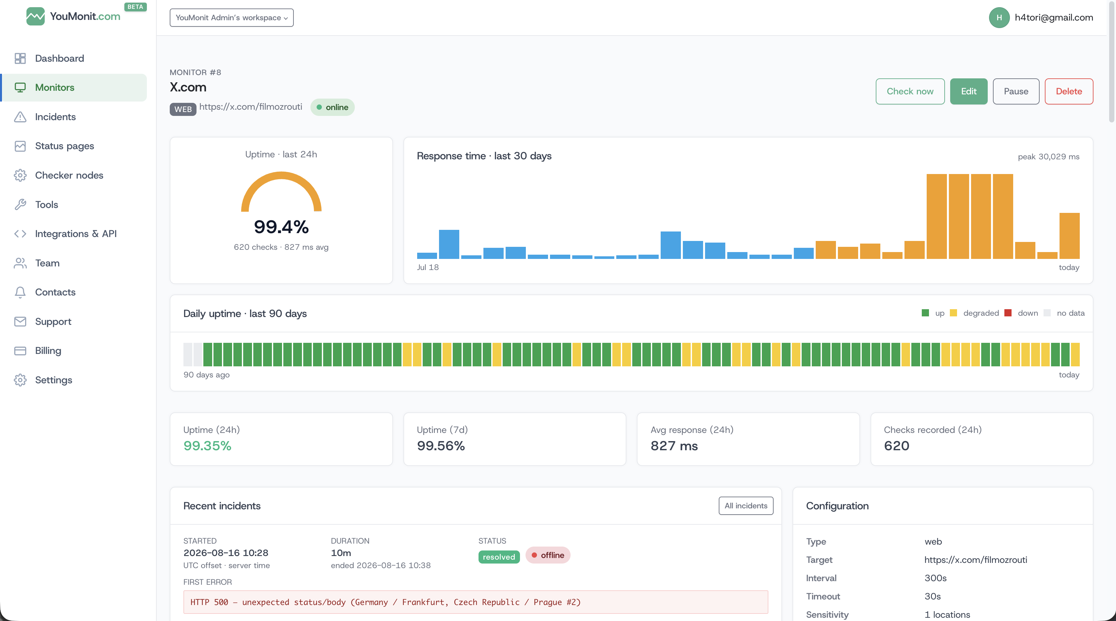Screen dimensions: 1116x621
Task: Navigate to Checker nodes
Action: (x=74, y=176)
